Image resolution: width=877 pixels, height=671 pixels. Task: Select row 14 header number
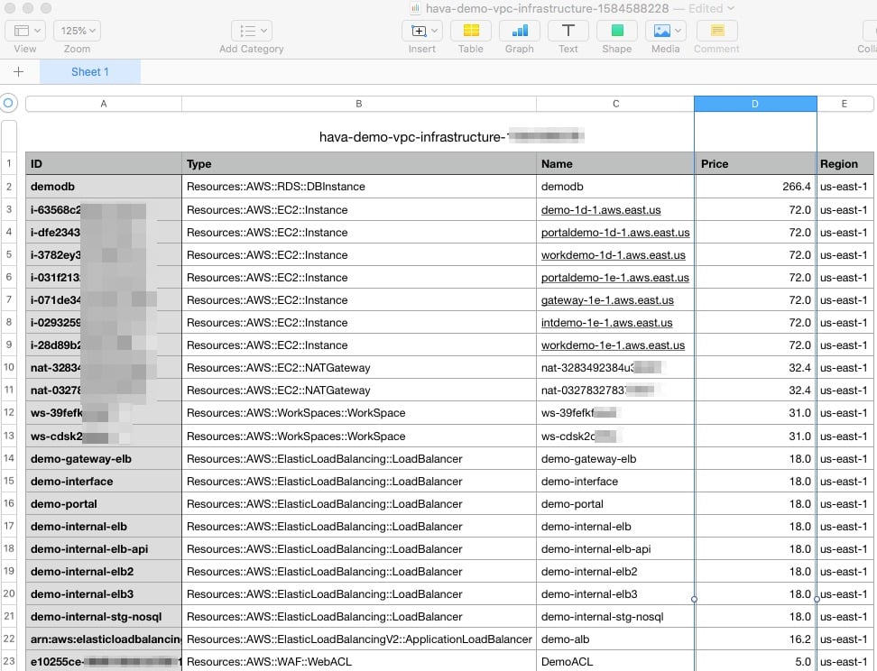pyautogui.click(x=9, y=458)
